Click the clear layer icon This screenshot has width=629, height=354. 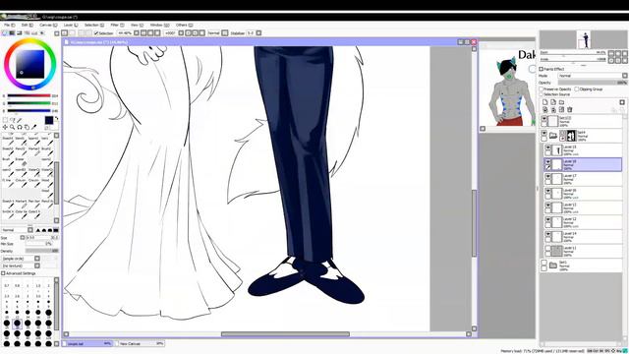coord(561,109)
